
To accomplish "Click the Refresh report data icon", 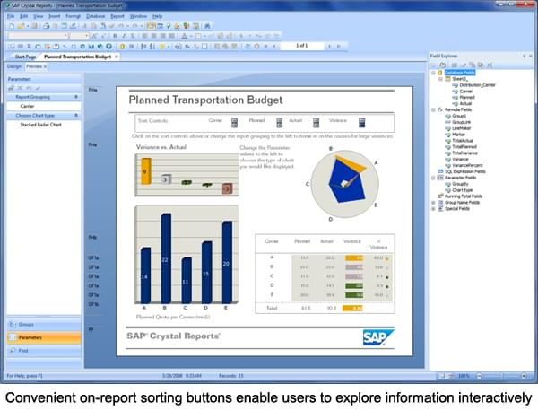I will pos(247,47).
